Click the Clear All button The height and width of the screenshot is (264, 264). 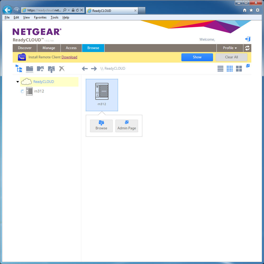[232, 57]
